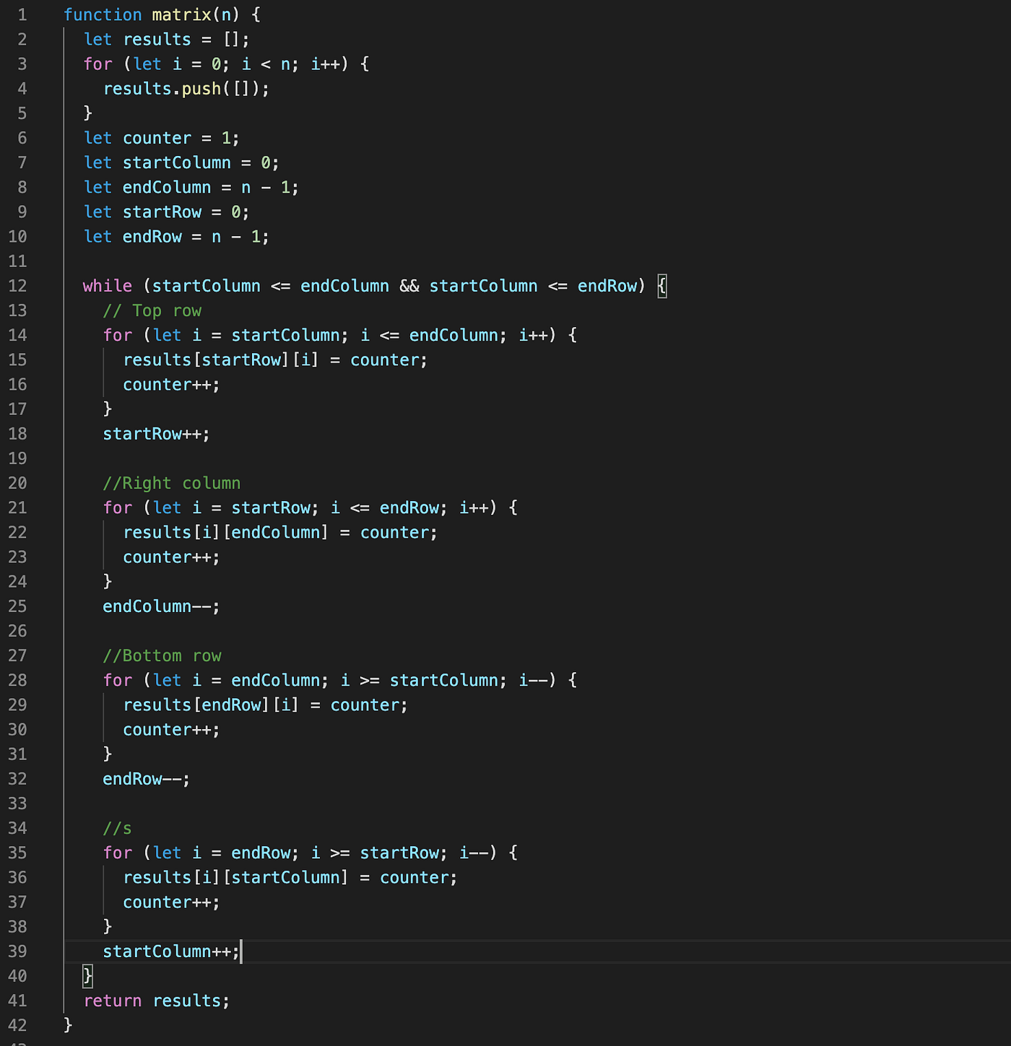Click endRow variable on line 10

pos(152,236)
